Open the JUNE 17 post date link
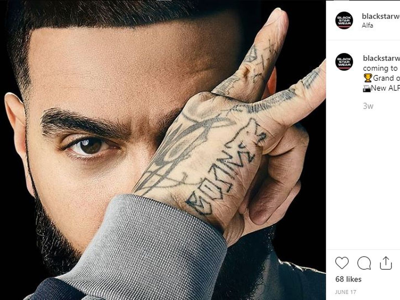 346,292
